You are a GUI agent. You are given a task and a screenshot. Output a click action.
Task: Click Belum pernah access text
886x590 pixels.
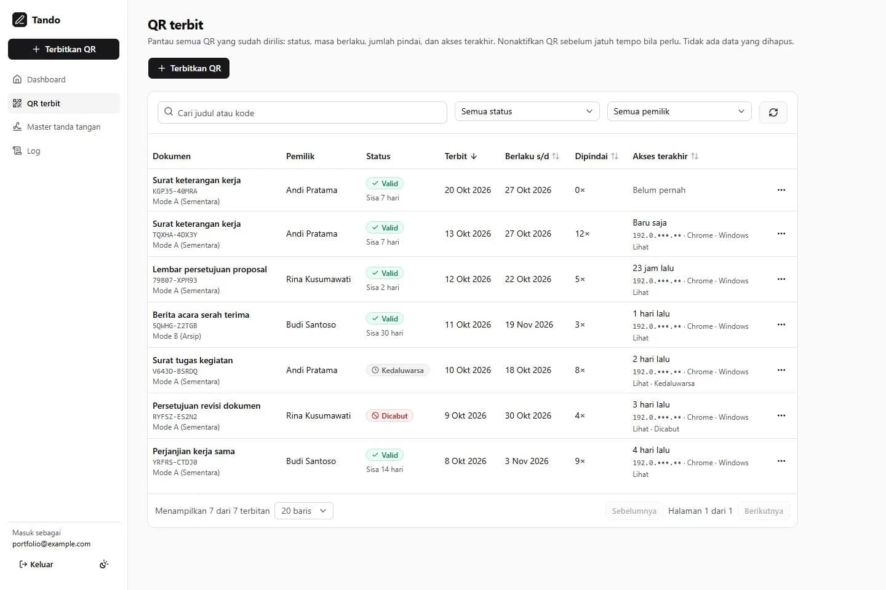(659, 190)
